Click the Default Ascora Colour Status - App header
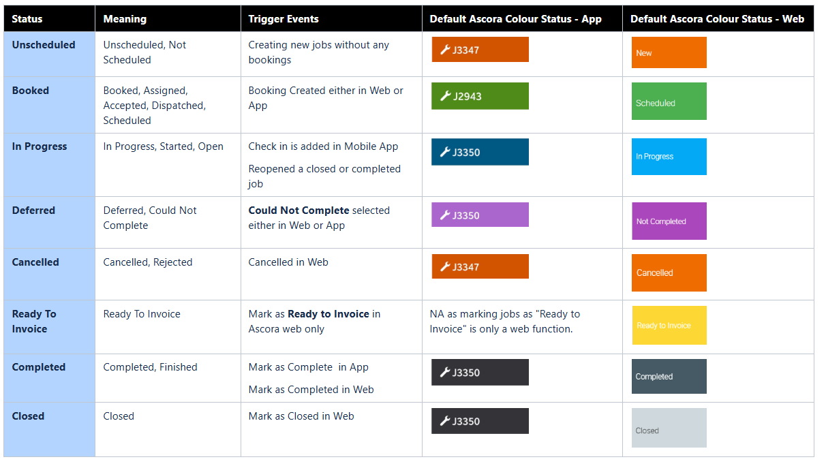 point(515,19)
